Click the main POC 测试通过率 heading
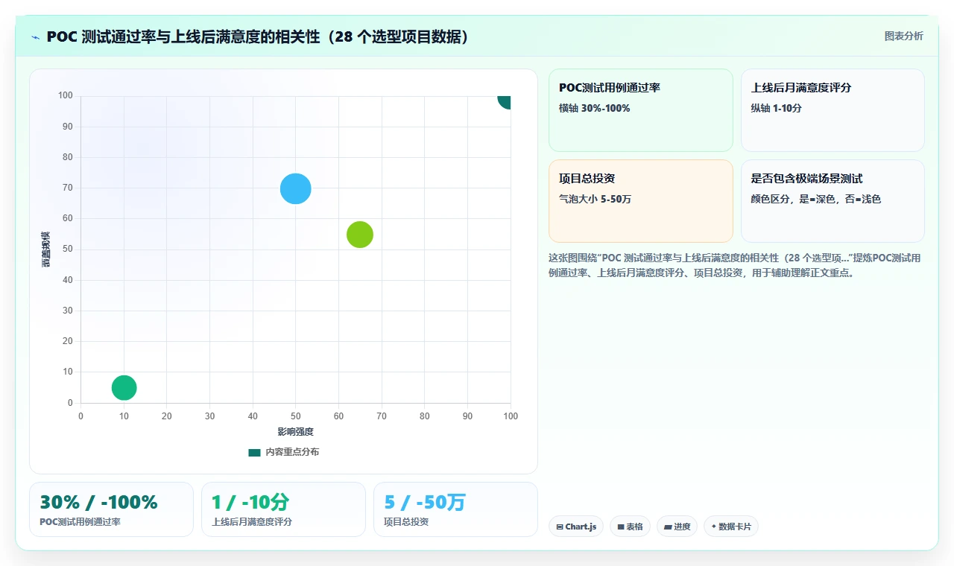This screenshot has width=954, height=566. pyautogui.click(x=258, y=36)
